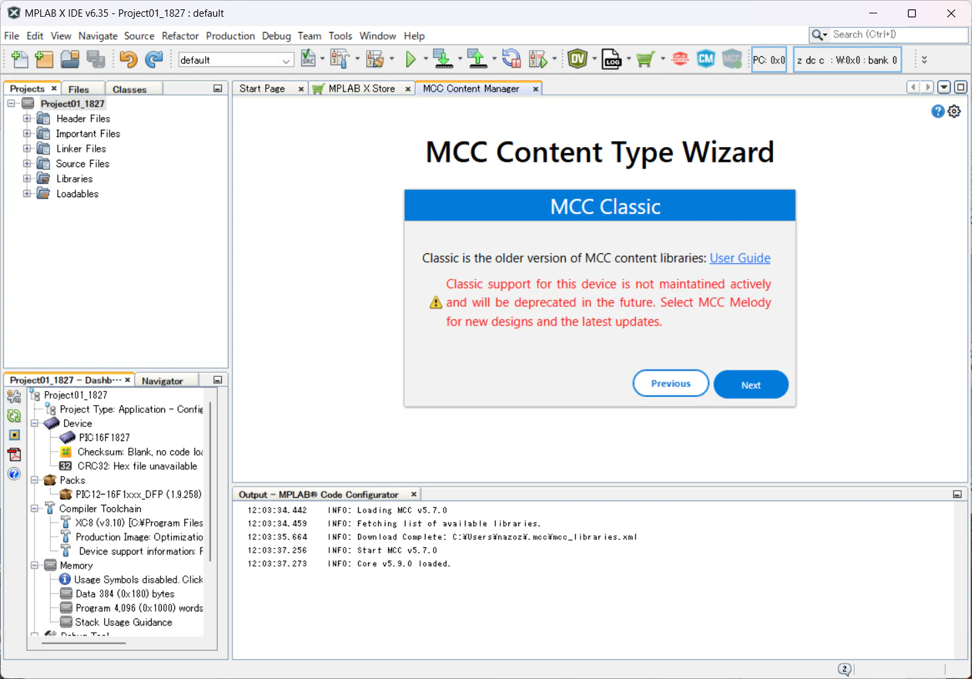Expand the Libraries folder
This screenshot has width=972, height=679.
[27, 178]
